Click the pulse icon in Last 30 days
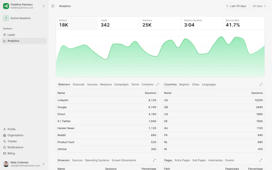 click(x=227, y=6)
